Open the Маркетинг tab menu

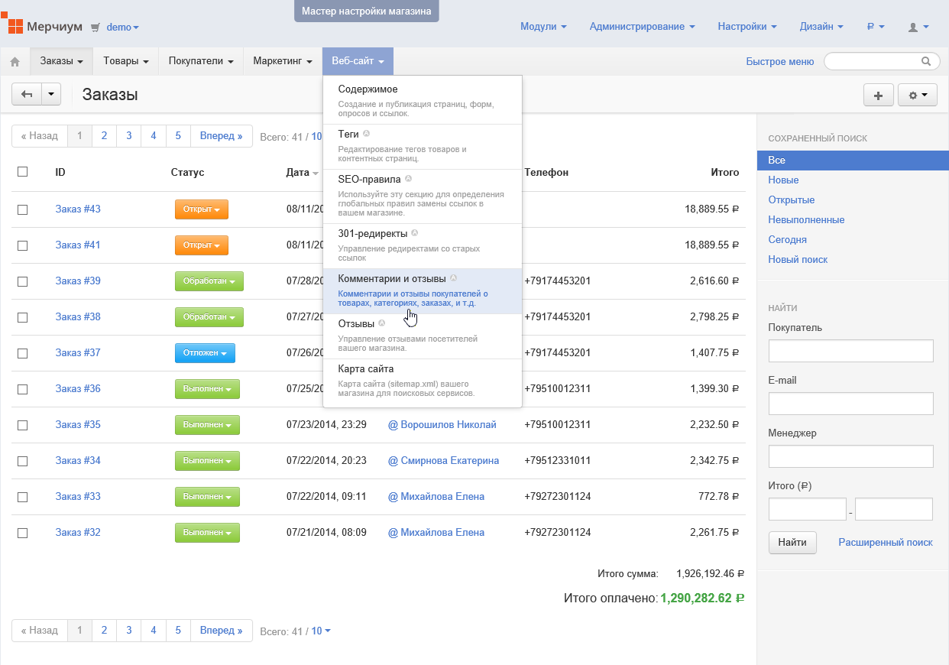tap(283, 61)
